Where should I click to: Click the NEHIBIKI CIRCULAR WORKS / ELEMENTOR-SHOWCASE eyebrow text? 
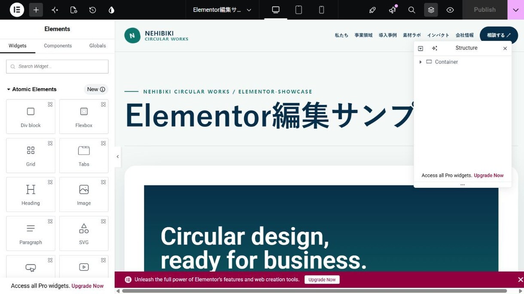228,92
